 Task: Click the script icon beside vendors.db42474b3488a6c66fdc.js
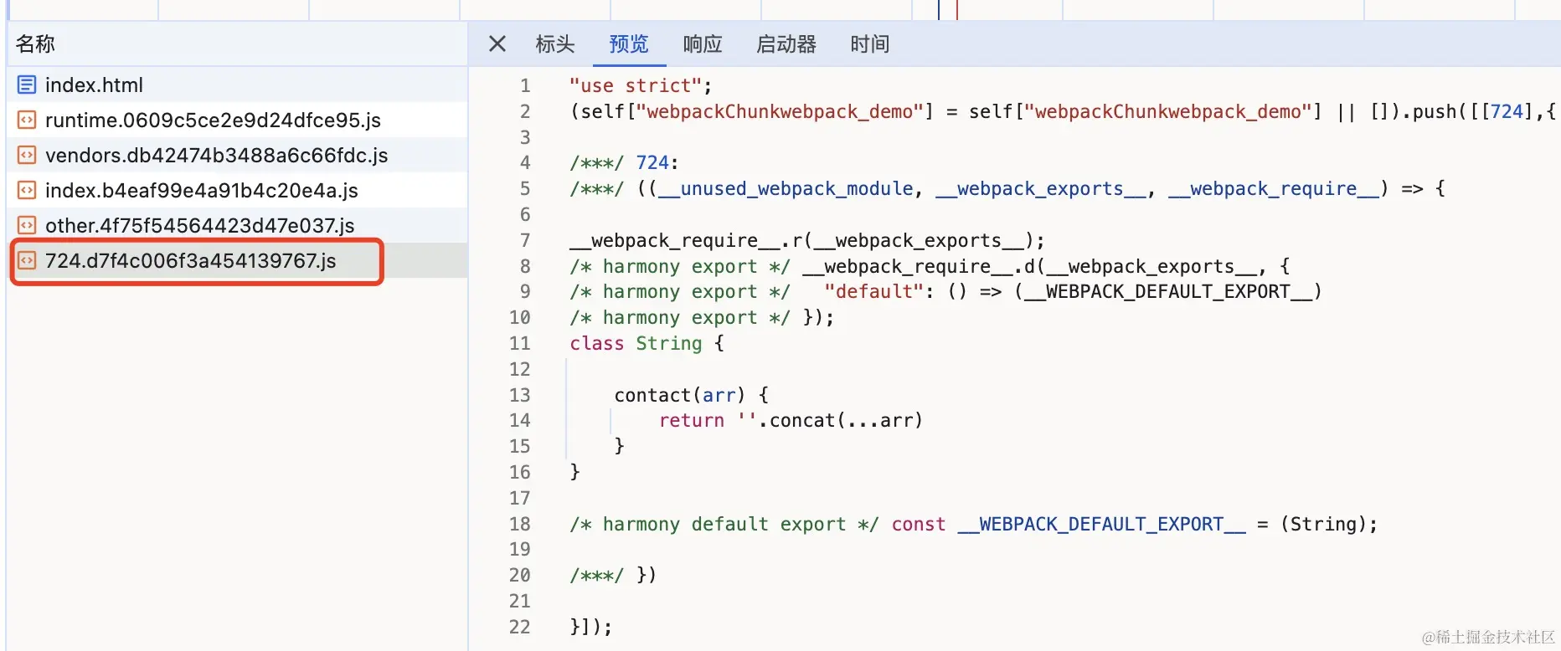(27, 155)
